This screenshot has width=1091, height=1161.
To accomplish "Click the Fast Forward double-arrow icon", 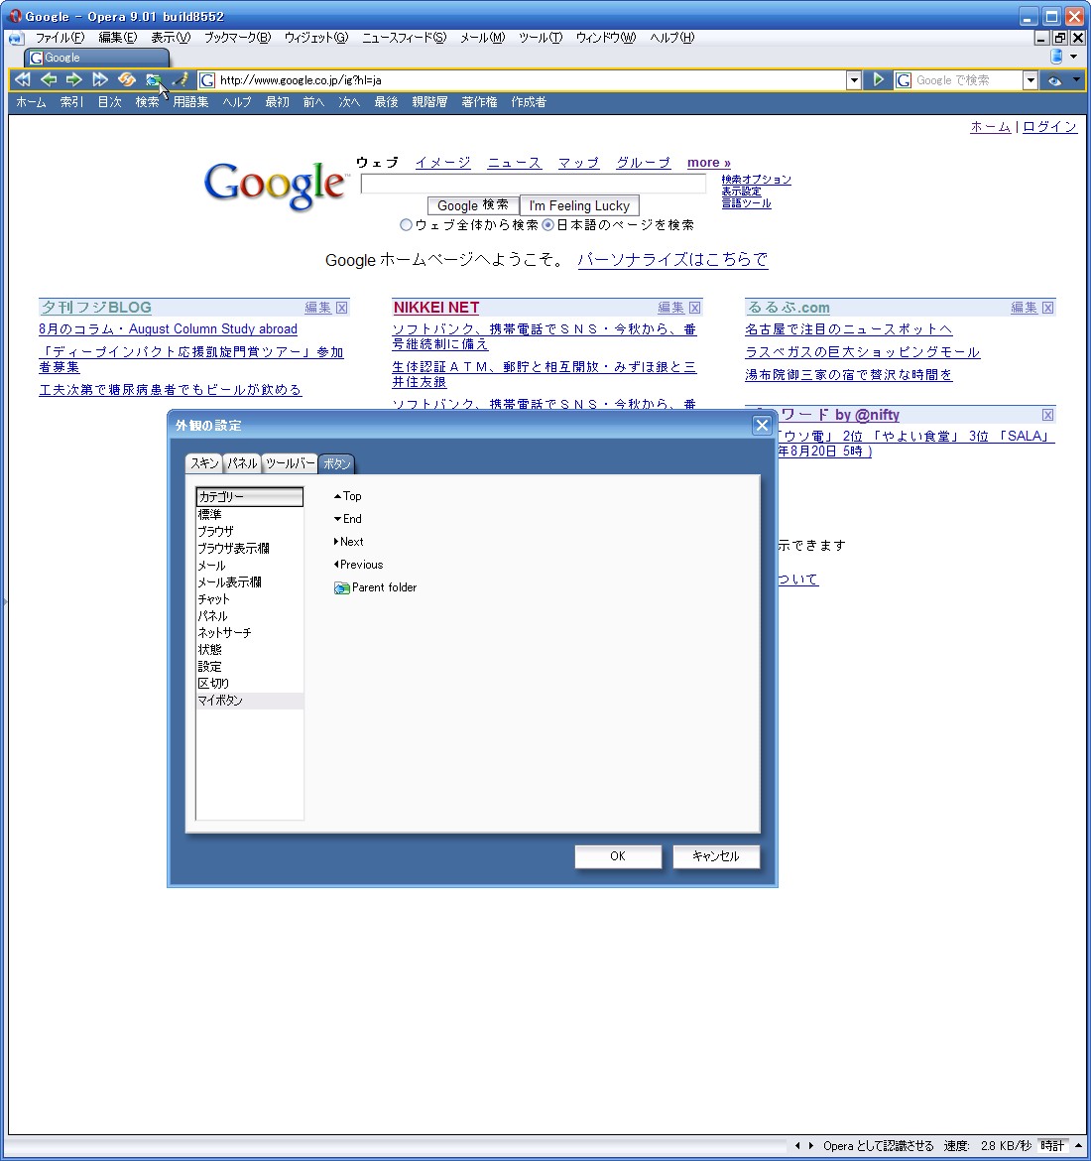I will [x=100, y=79].
